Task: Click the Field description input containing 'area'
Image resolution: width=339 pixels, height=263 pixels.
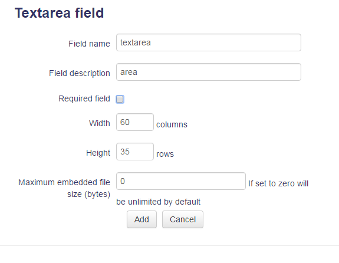Action: pos(209,72)
